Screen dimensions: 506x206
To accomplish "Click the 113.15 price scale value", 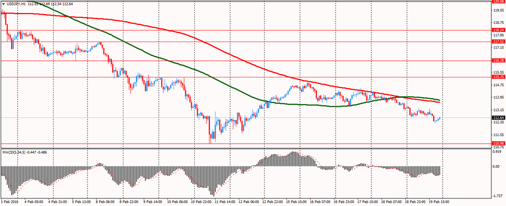I will coord(498,110).
